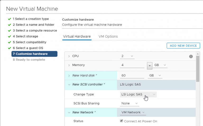Viewport: 203px width, 126px height.
Task: Switch to the VM Options tab
Action: tap(108, 36)
